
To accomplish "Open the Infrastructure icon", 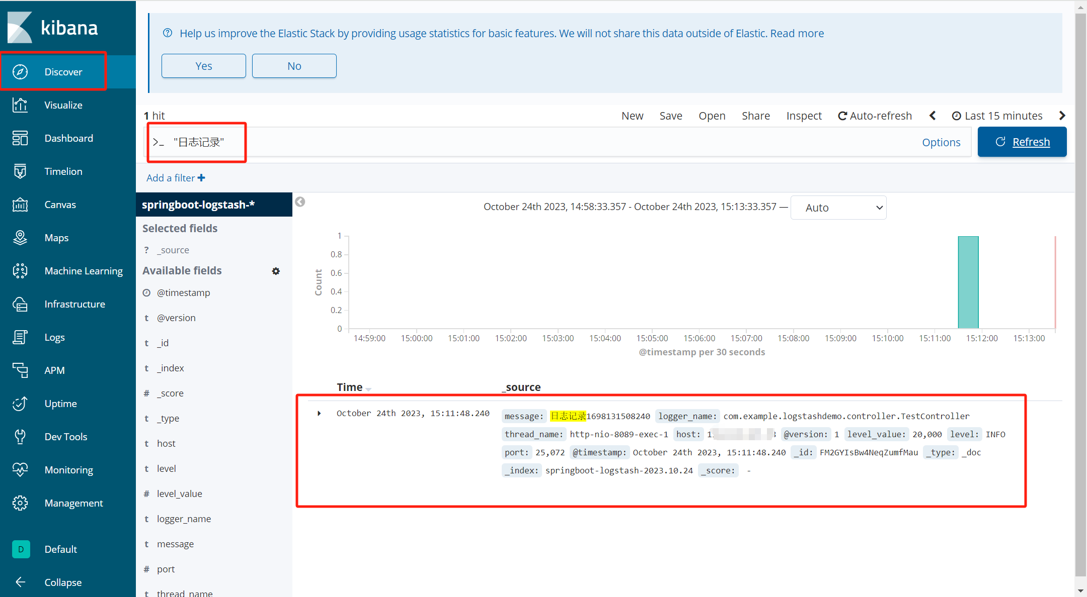I will click(x=20, y=304).
